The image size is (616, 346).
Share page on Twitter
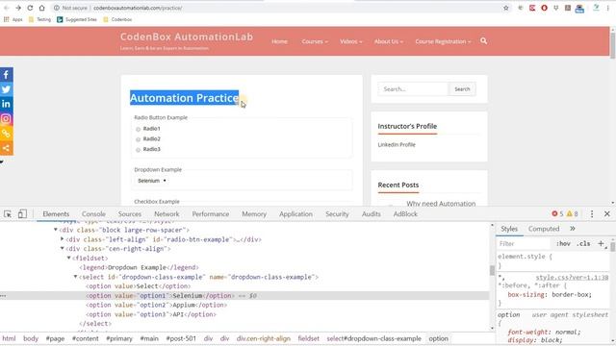[x=7, y=89]
